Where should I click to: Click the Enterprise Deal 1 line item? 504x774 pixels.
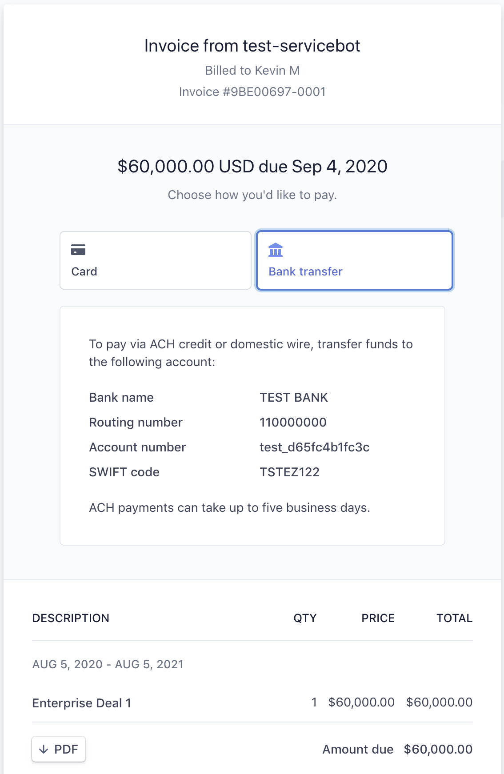point(81,703)
